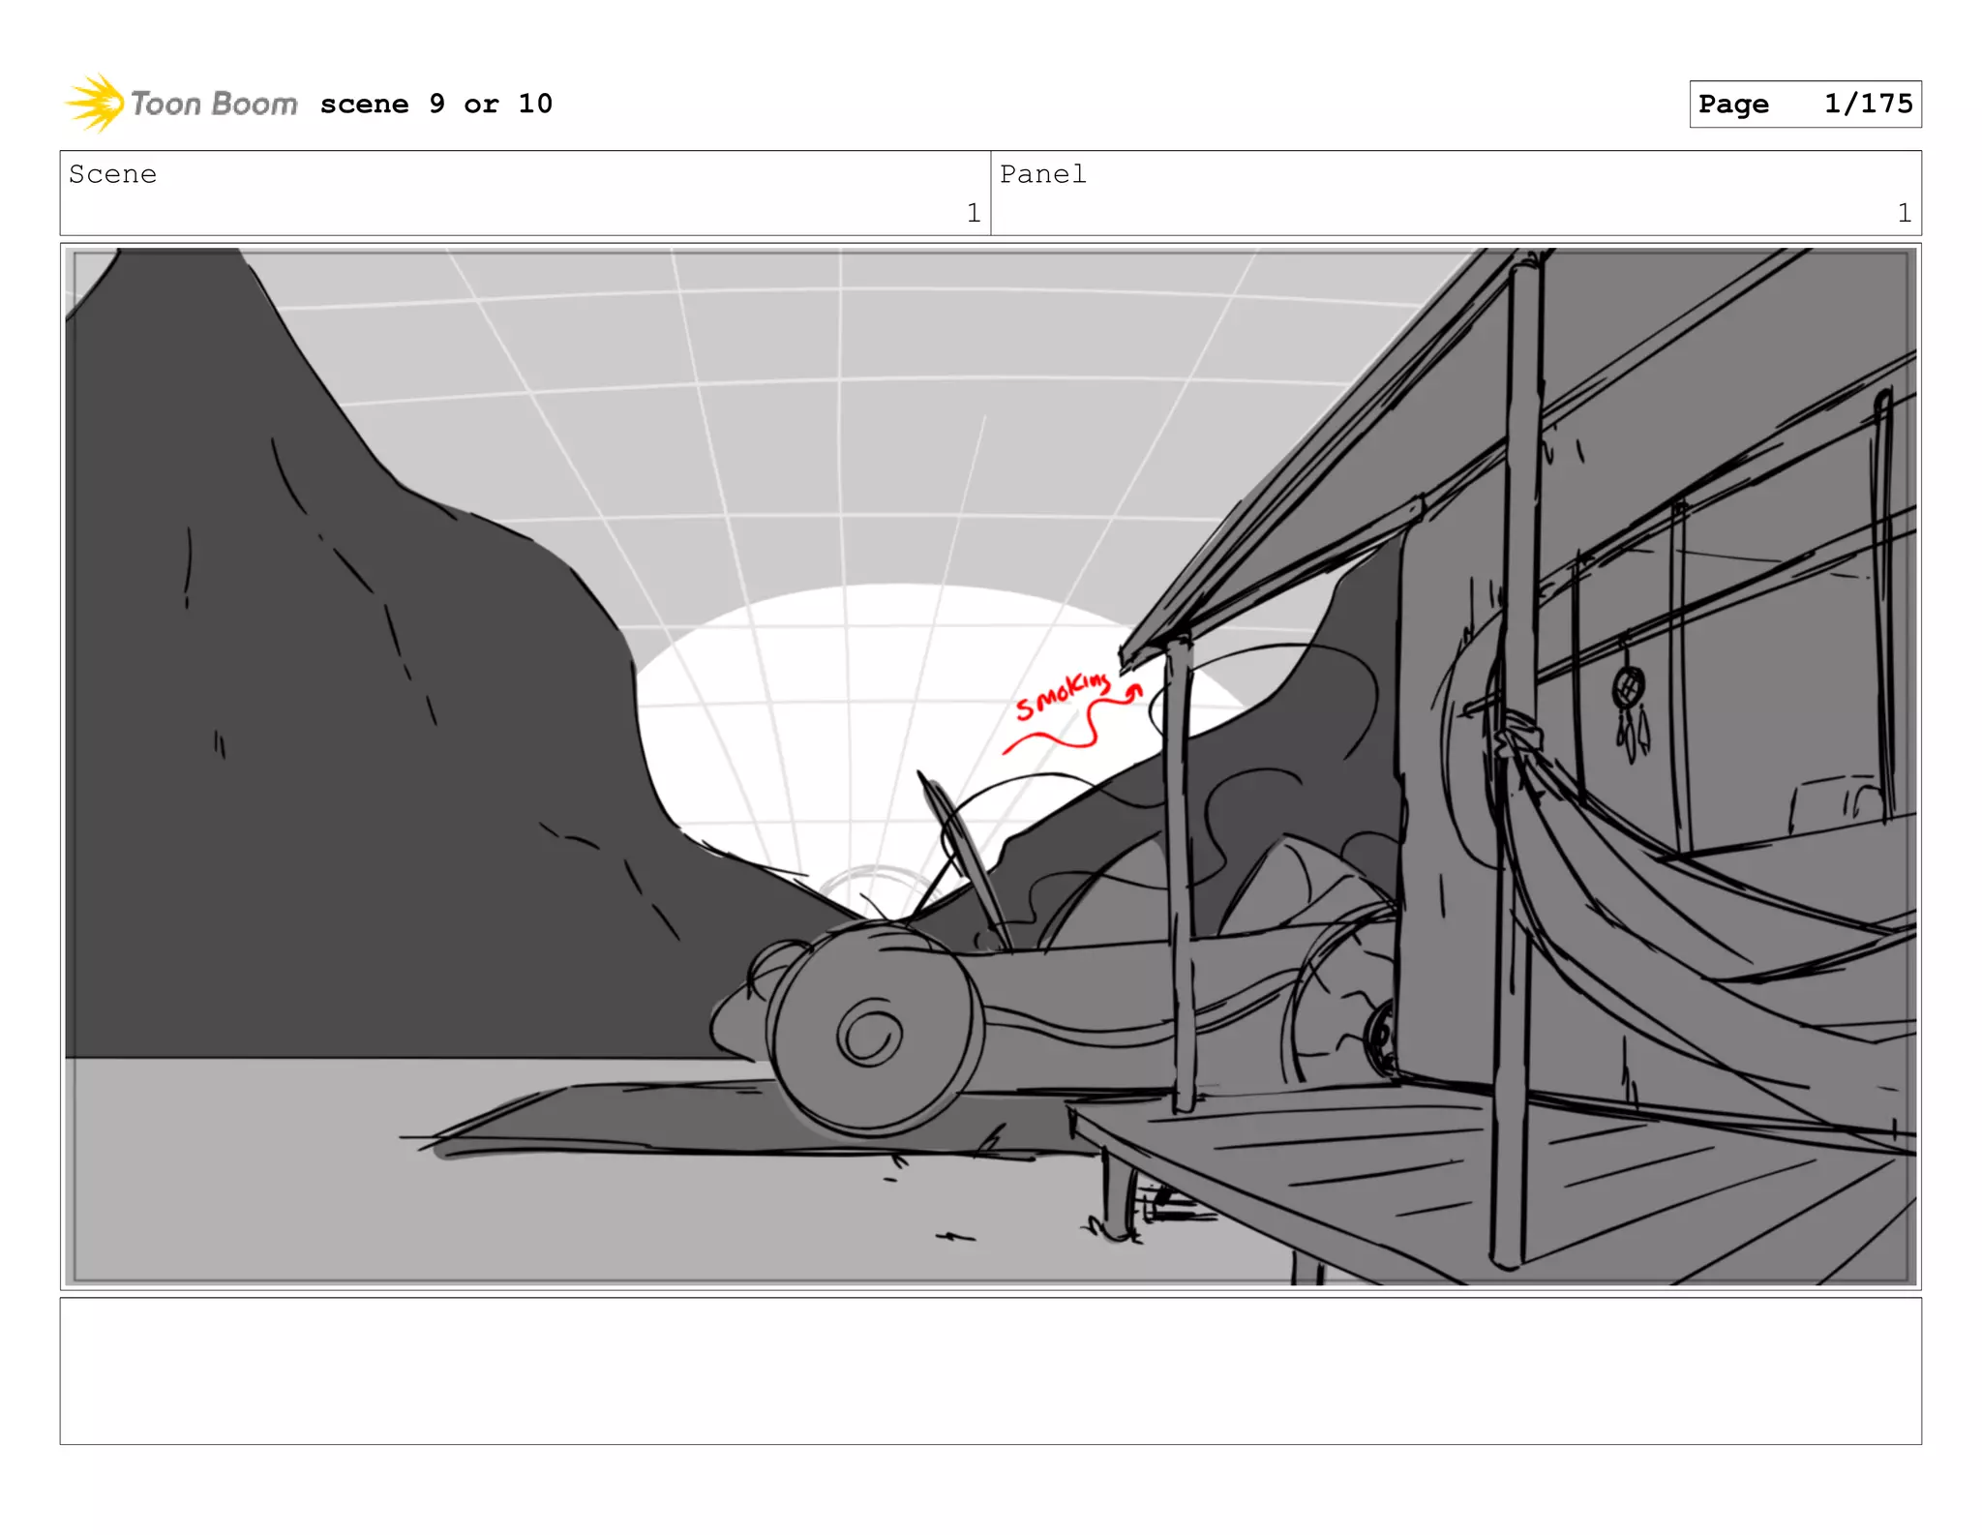
Task: Click the empty notes box below storyboard
Action: (990, 1370)
